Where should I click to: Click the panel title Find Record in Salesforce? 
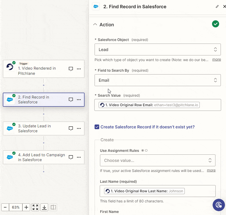(x=135, y=7)
